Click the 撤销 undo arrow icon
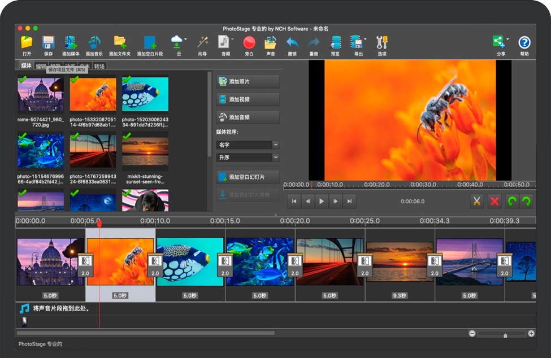Image resolution: width=551 pixels, height=358 pixels. (x=292, y=43)
